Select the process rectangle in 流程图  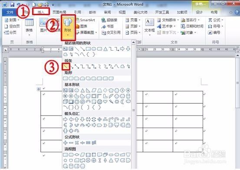(x=66, y=155)
